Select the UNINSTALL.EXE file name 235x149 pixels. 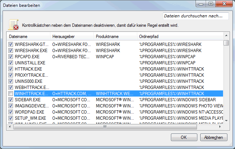pos(30,63)
